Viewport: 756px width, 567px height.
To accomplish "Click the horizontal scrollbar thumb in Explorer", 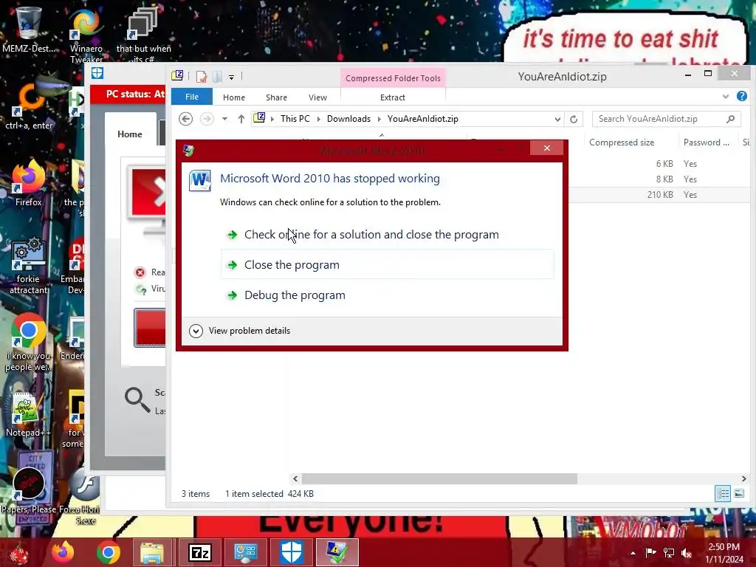I will click(439, 478).
